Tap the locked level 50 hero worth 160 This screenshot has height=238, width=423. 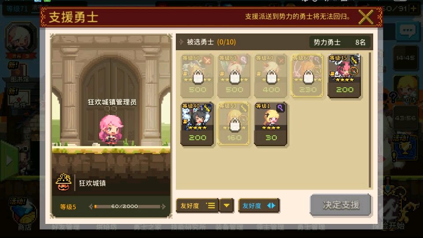pyautogui.click(x=234, y=123)
